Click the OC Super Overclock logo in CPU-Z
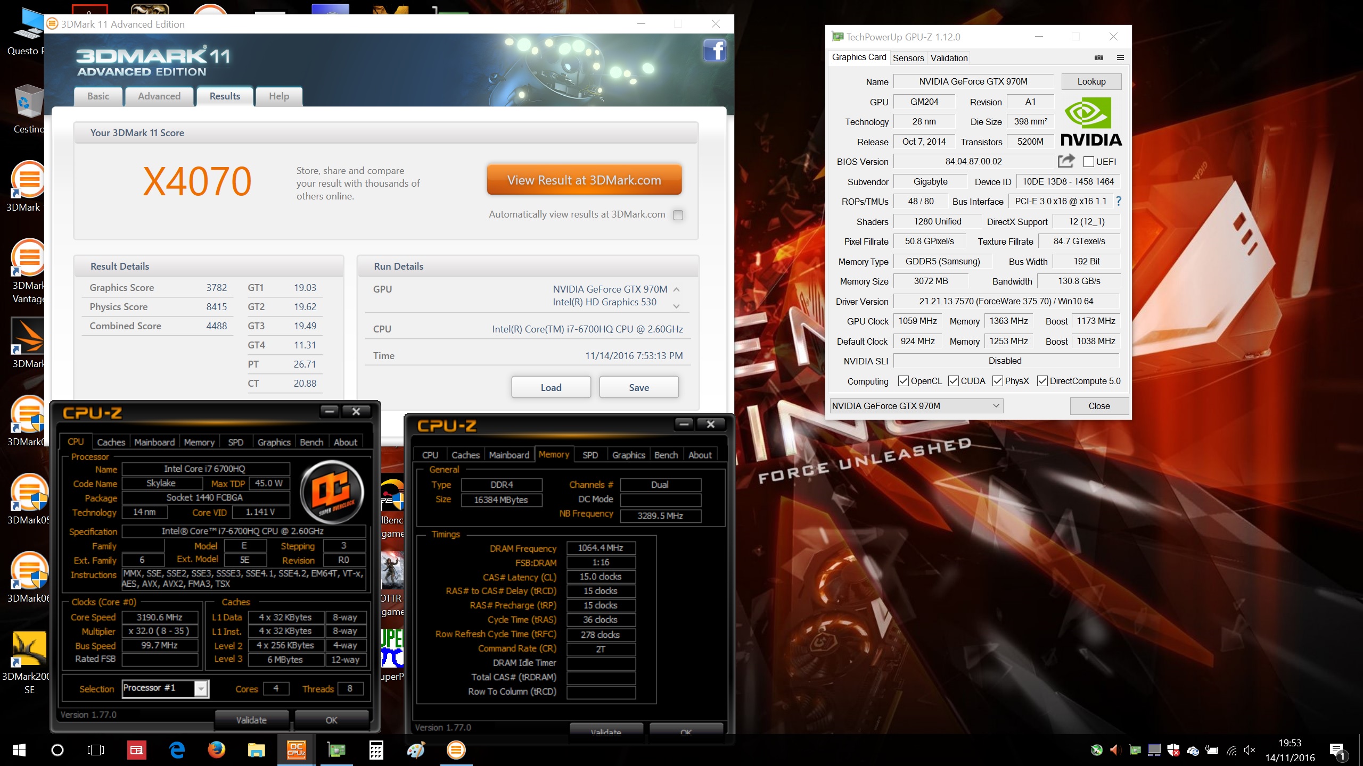This screenshot has width=1363, height=766. click(332, 493)
